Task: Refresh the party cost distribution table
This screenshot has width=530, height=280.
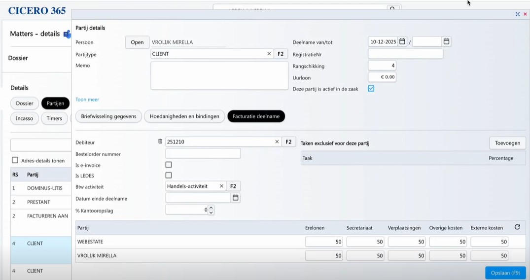Action: pos(517,227)
